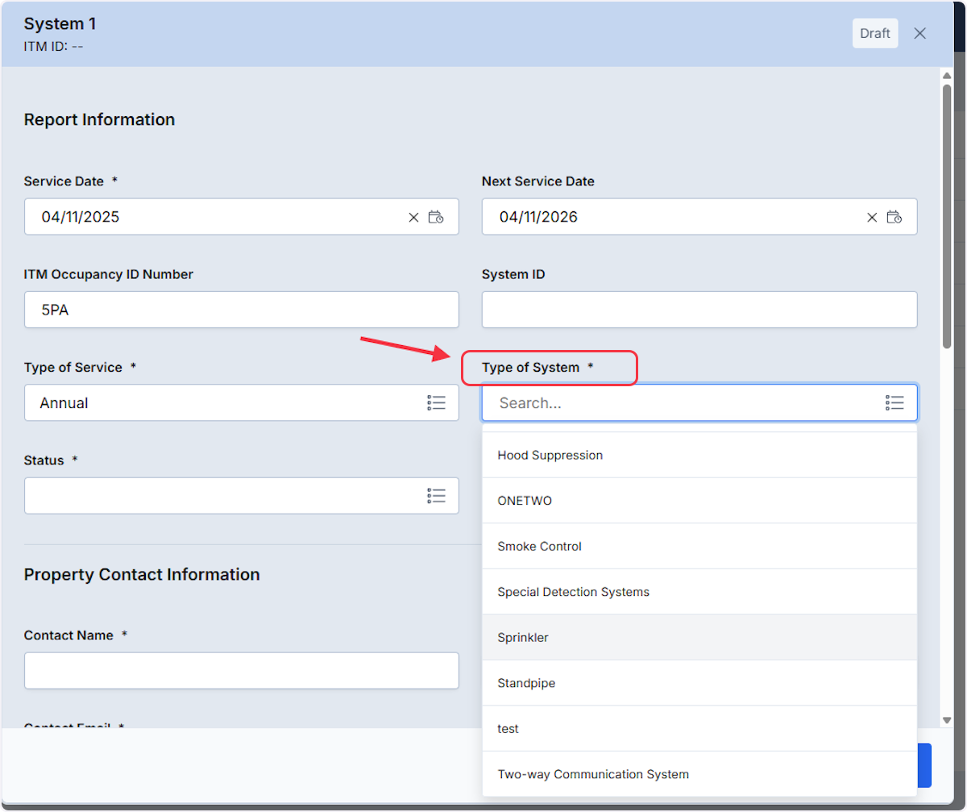Open the Status dropdown field
This screenshot has width=967, height=812.
[242, 495]
